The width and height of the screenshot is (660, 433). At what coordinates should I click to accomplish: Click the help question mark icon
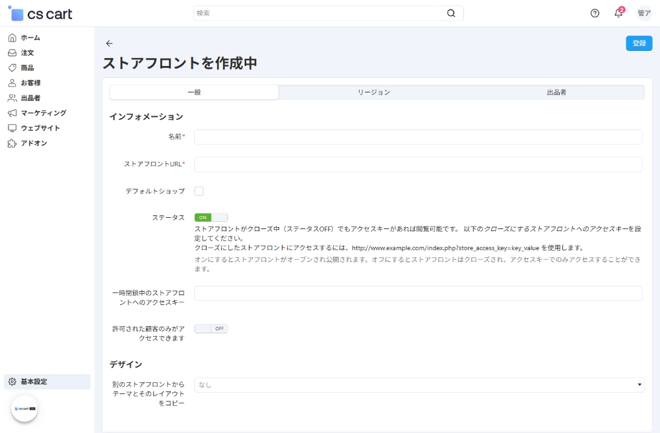click(x=595, y=13)
